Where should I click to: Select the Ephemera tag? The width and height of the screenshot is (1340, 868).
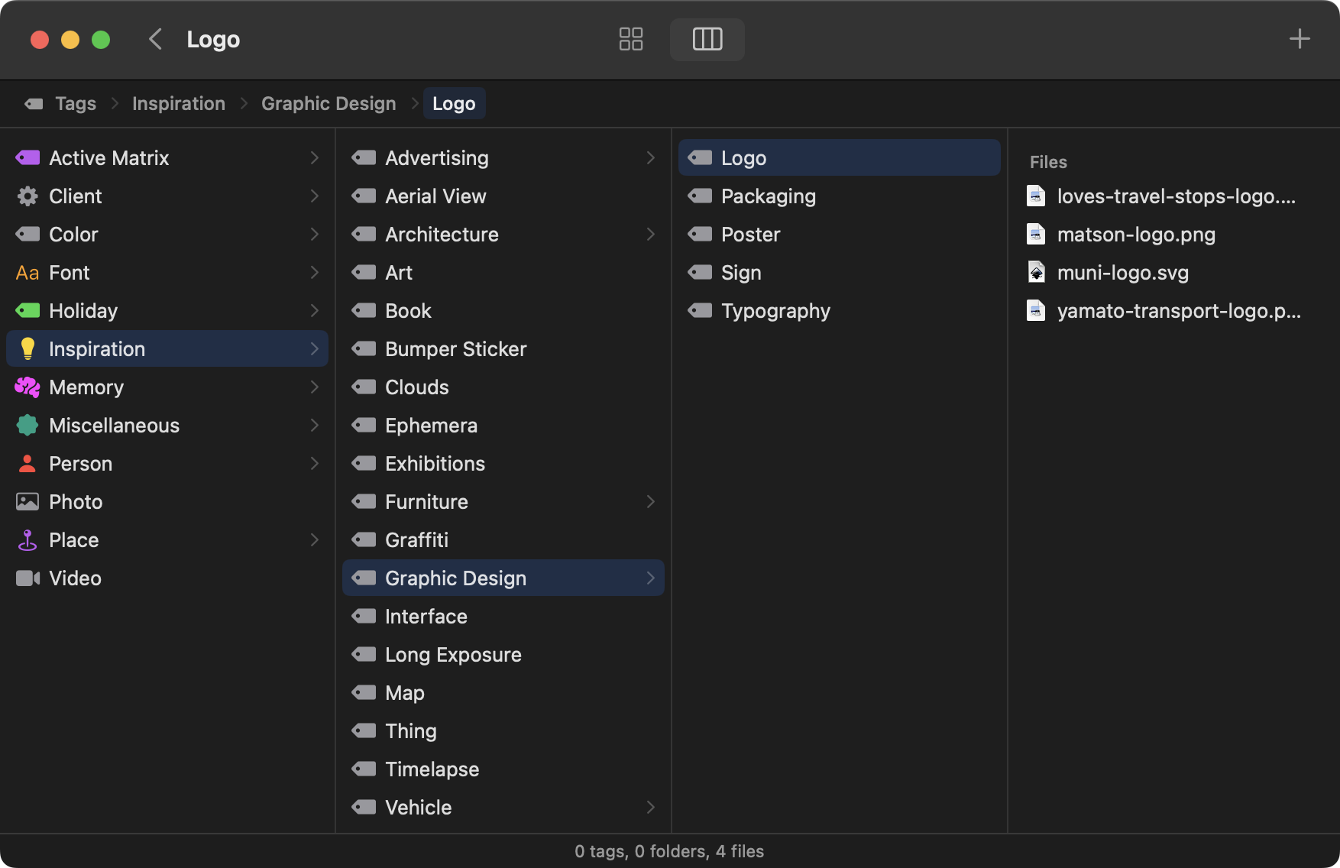pyautogui.click(x=503, y=425)
